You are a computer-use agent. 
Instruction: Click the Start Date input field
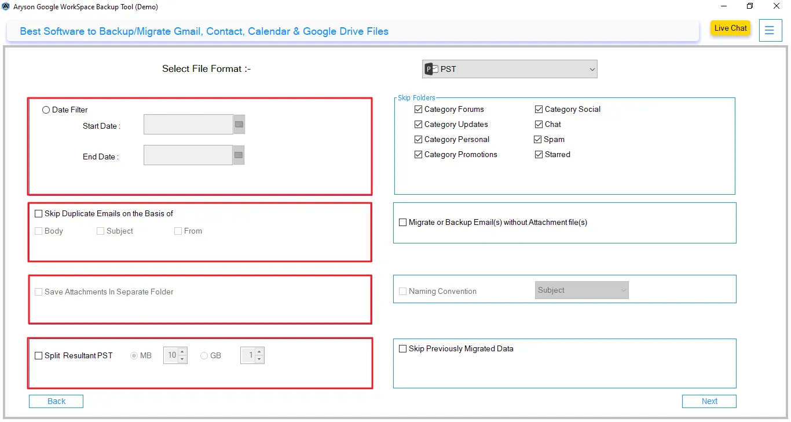pos(188,125)
